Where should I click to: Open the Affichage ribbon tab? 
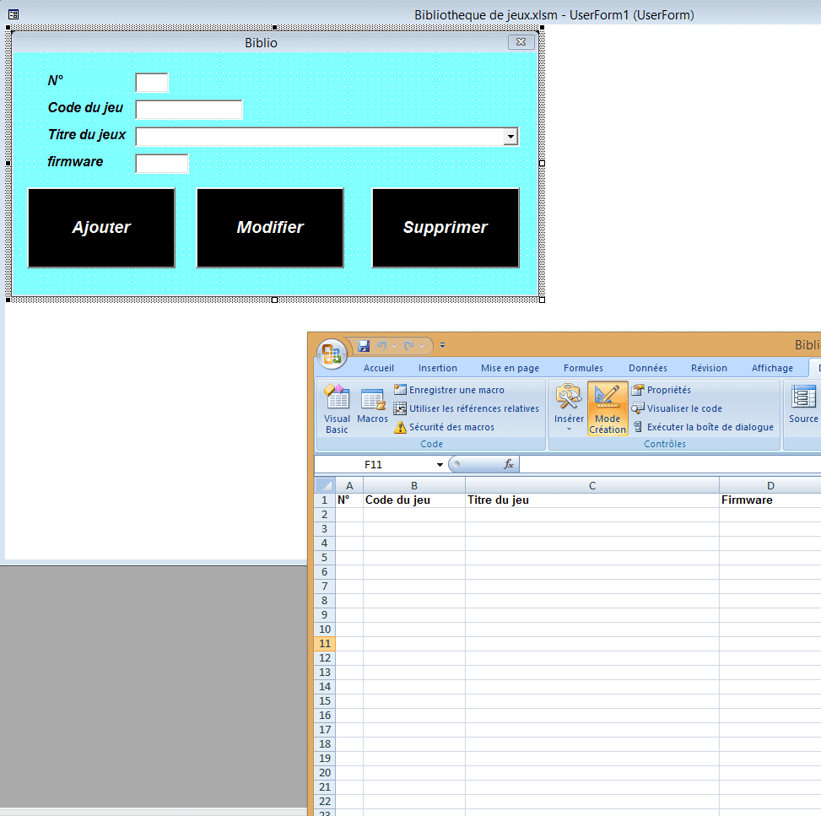(x=772, y=368)
